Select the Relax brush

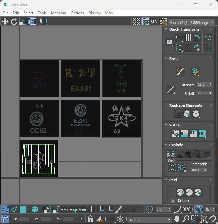tap(195, 71)
